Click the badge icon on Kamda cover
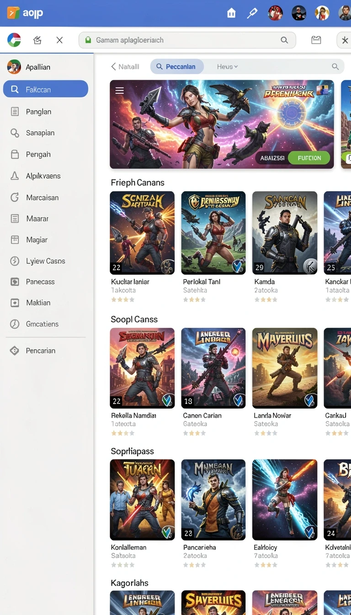This screenshot has height=615, width=351. coord(309,266)
